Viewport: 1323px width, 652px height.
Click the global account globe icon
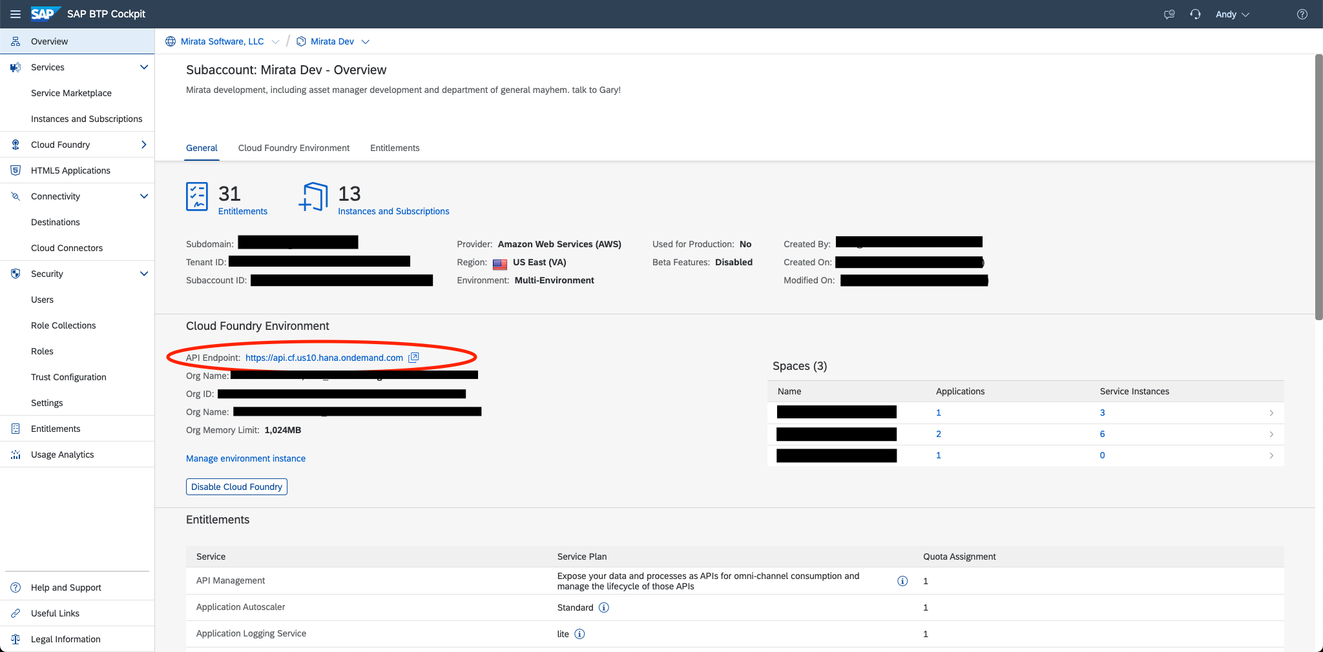(x=171, y=41)
